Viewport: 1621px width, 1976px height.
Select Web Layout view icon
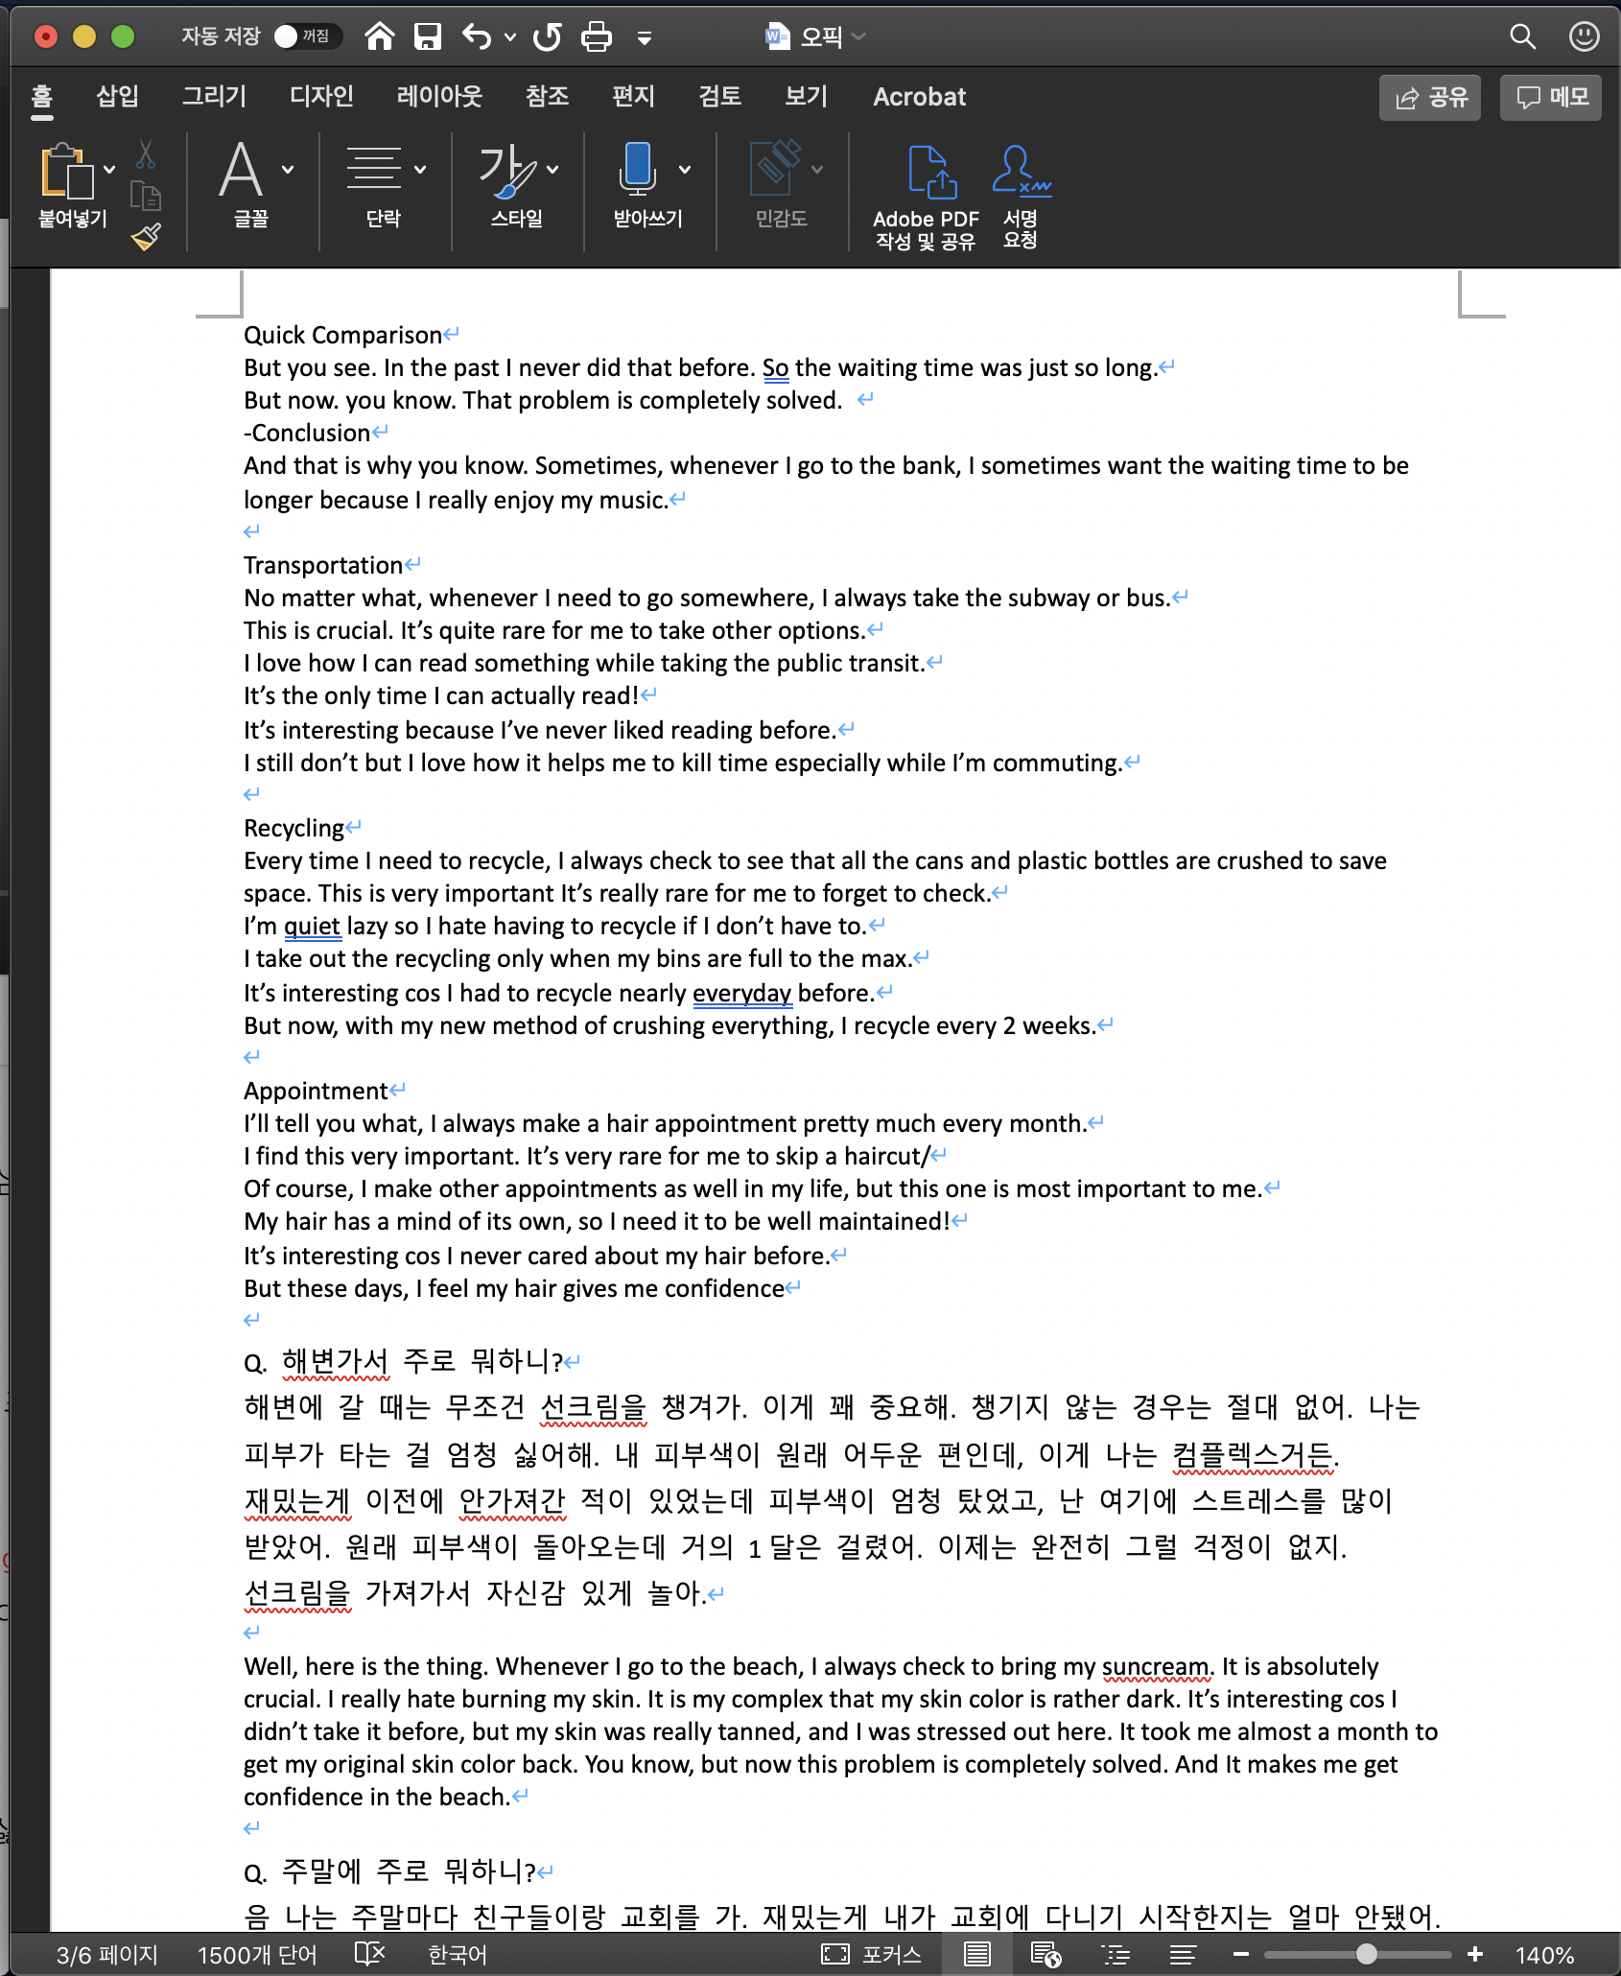tap(1045, 1954)
